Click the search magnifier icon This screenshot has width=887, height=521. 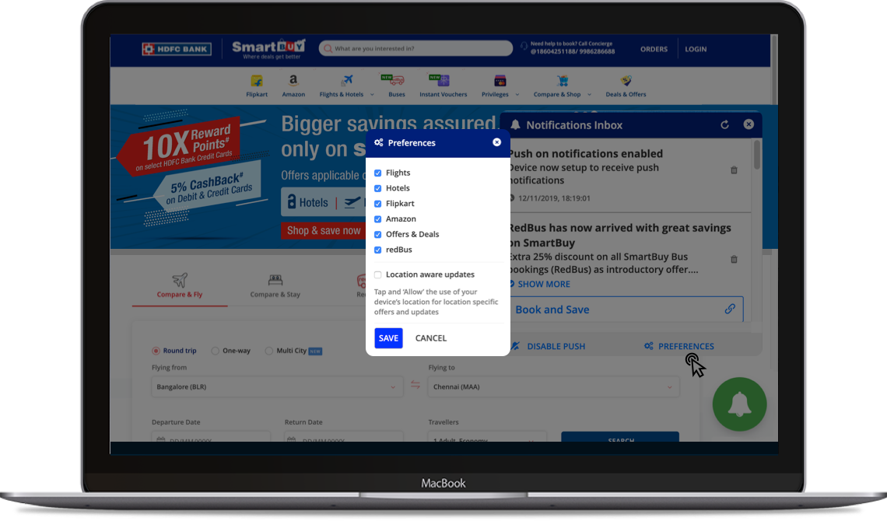pos(328,48)
